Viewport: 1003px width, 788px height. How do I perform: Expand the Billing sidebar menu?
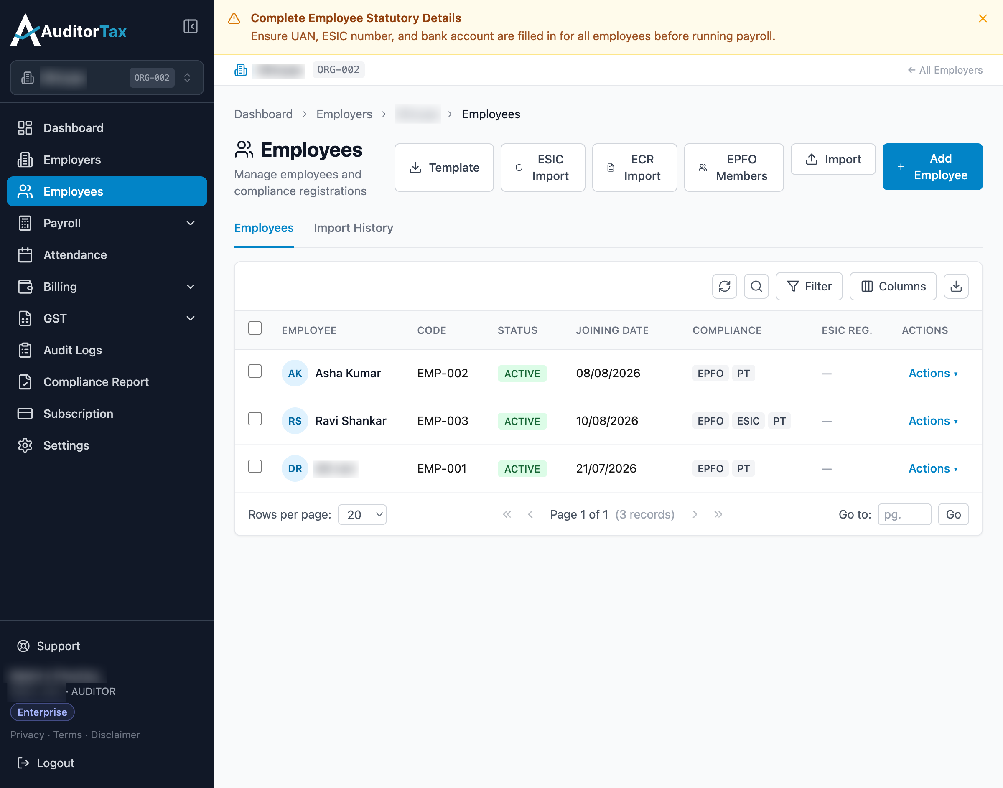click(107, 287)
